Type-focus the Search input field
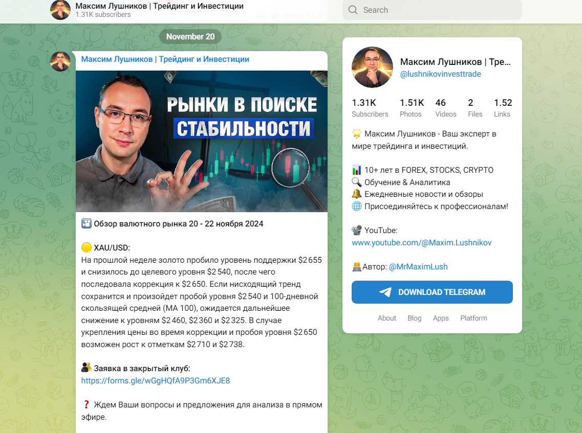Viewport: 582px width, 433px height. click(x=432, y=10)
